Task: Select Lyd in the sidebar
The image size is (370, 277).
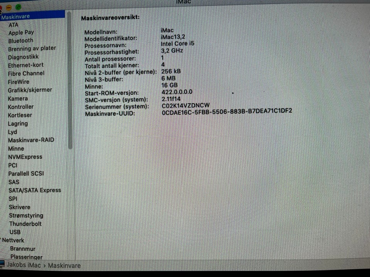Action: [x=12, y=132]
